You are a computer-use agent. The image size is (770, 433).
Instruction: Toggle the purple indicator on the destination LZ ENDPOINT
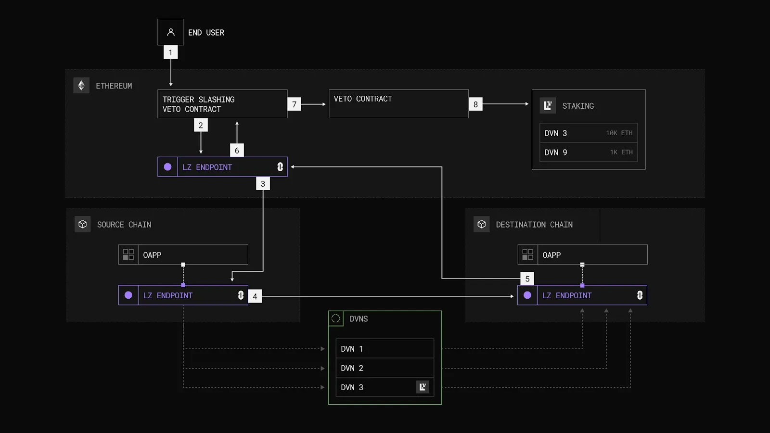pos(527,295)
